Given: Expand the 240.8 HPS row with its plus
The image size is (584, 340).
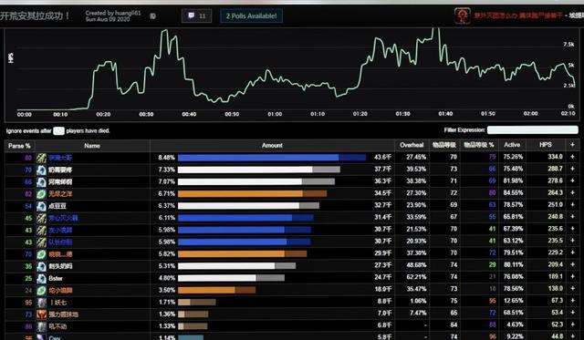Looking at the screenshot, I should pos(572,217).
